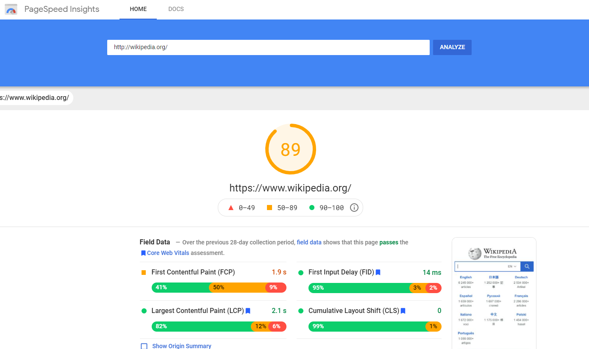
Task: Click the 12% orange segment of the LCP bar
Action: [x=259, y=327]
